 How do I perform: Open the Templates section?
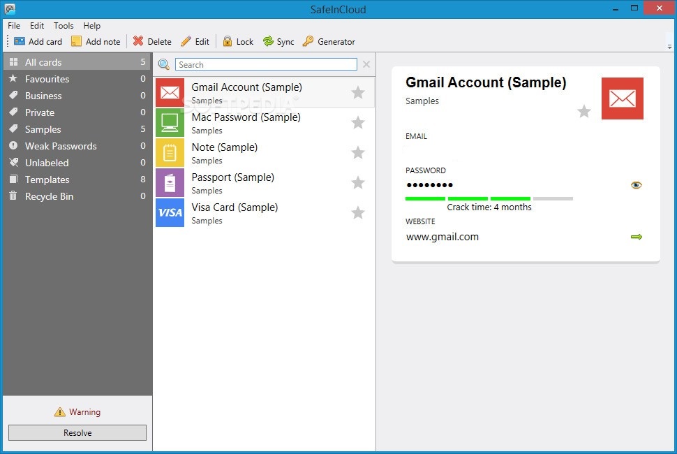(x=77, y=180)
